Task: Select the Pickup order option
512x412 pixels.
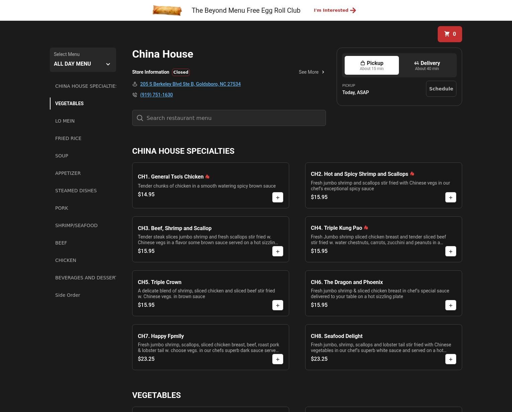Action: point(371,65)
